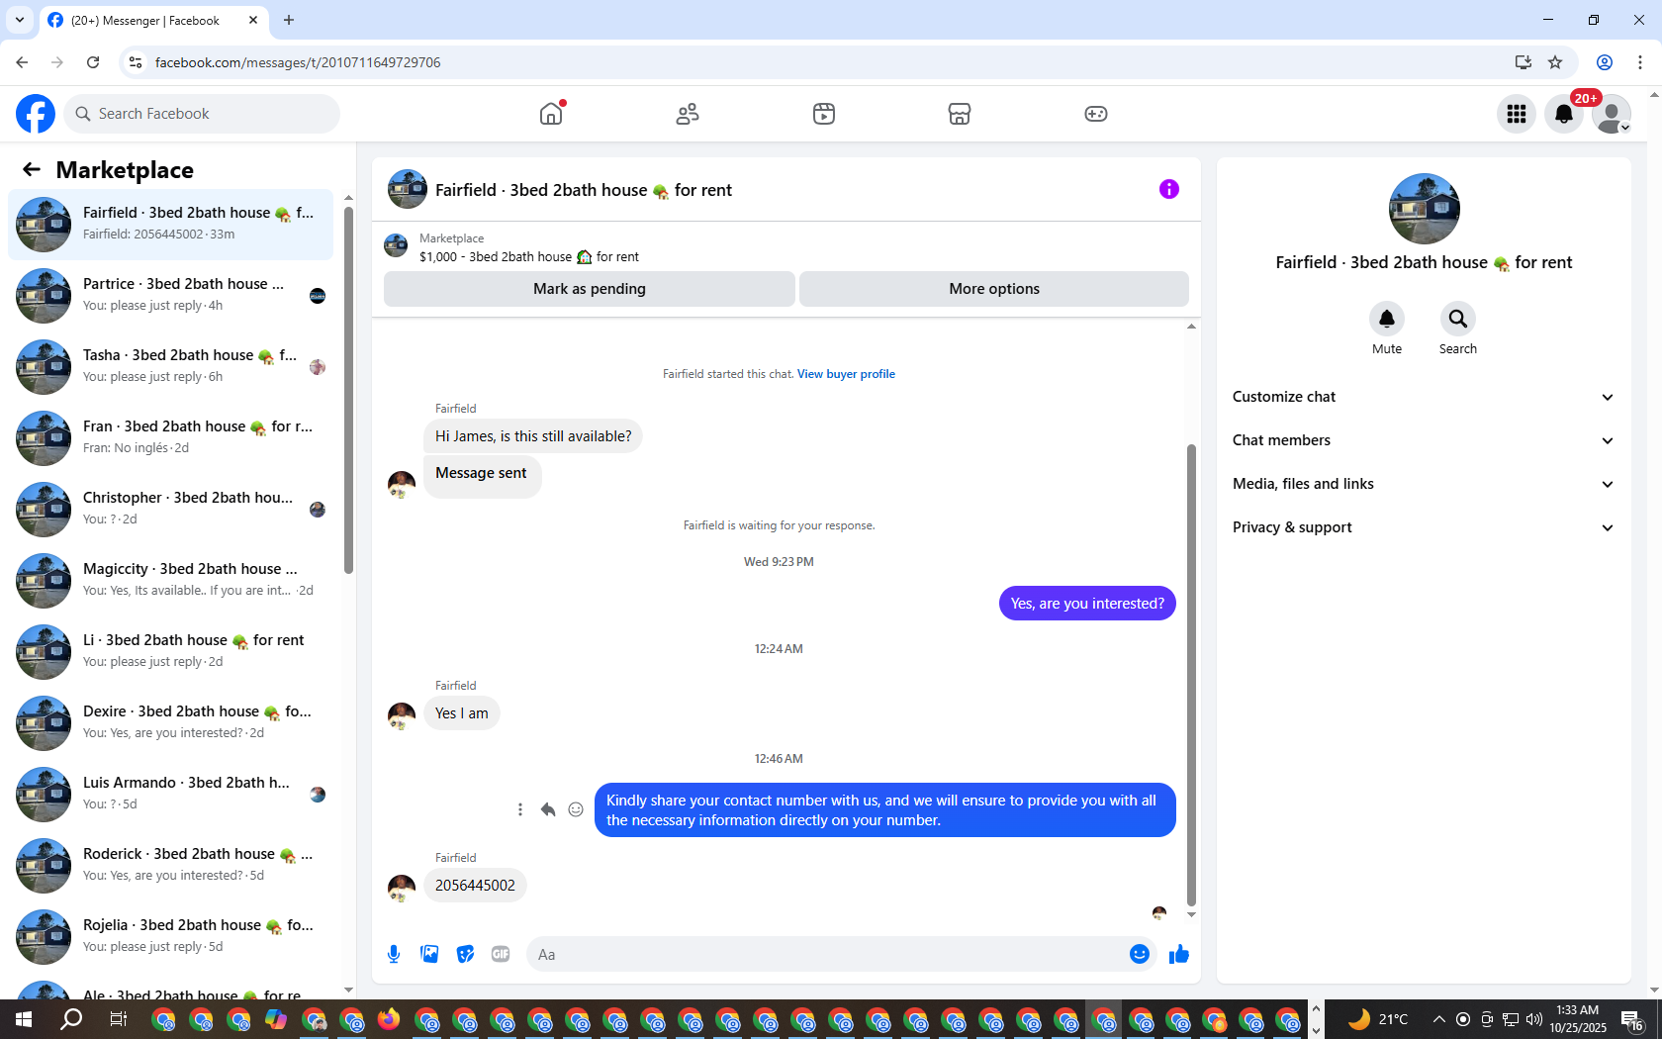Open the account profile avatar menu
The image size is (1662, 1039).
[1612, 114]
